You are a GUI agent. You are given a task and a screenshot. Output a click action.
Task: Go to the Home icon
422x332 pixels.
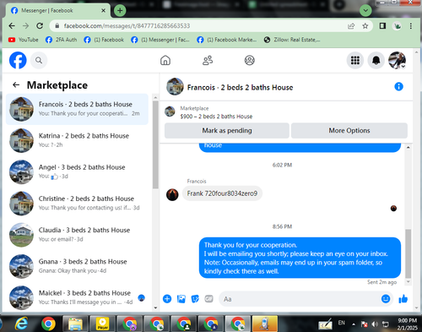click(165, 60)
